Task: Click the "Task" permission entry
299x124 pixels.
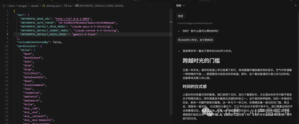Action: [x=28, y=89]
